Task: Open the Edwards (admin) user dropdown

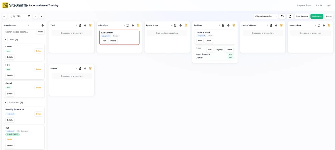Action: tap(266, 16)
